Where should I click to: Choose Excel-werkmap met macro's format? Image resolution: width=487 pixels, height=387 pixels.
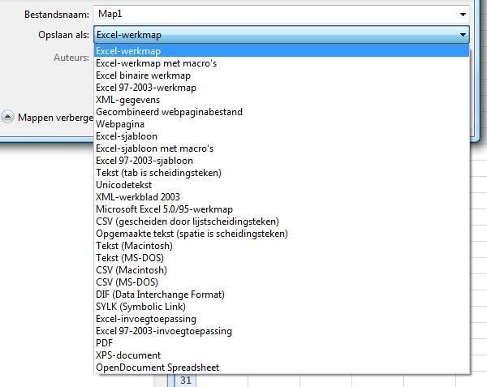point(282,63)
